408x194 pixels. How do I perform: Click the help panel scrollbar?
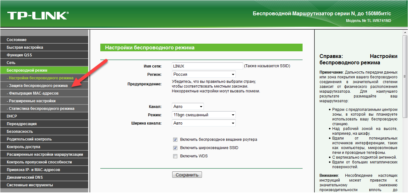click(405, 76)
